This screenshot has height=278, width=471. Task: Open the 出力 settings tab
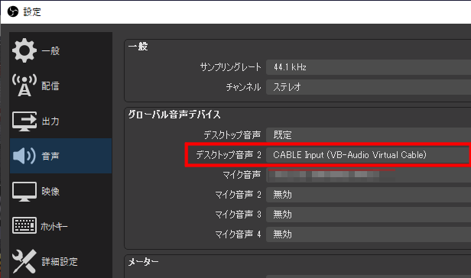click(60, 121)
